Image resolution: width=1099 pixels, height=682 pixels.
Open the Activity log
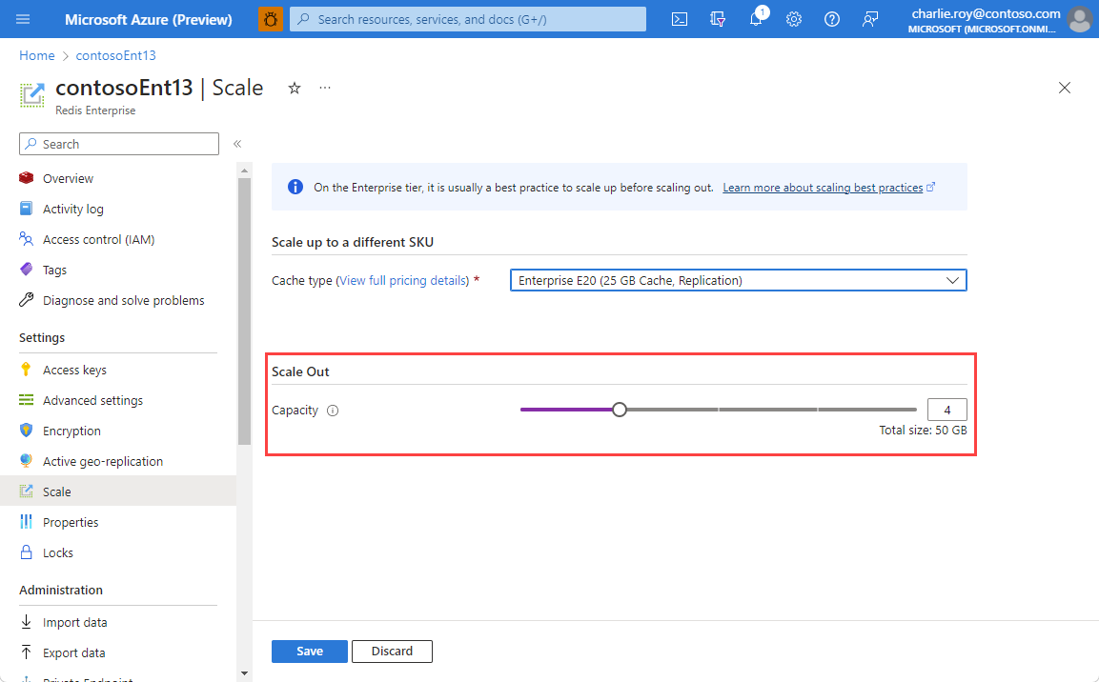click(x=71, y=208)
